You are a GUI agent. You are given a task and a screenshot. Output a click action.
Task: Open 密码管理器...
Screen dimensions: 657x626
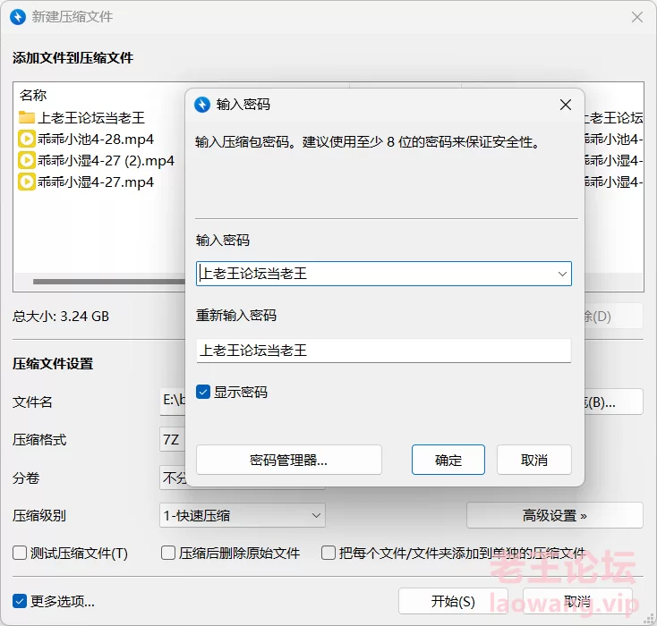point(288,460)
